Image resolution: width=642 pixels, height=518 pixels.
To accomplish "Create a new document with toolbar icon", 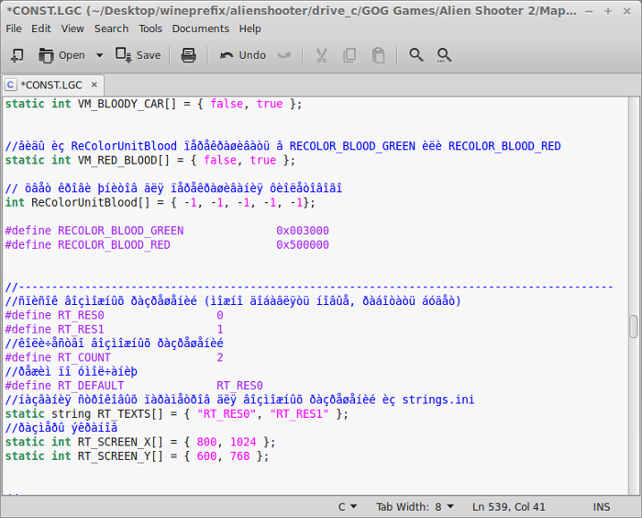I will click(17, 55).
